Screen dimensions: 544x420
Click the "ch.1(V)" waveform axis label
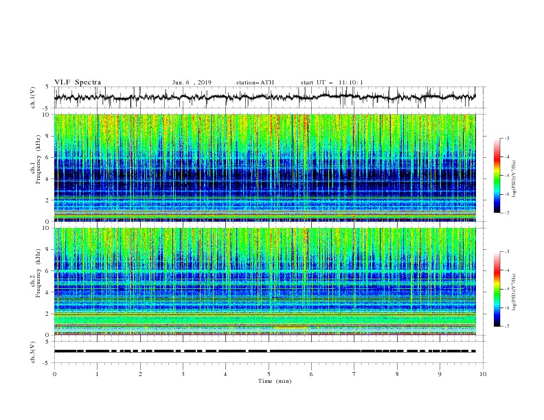(33, 97)
